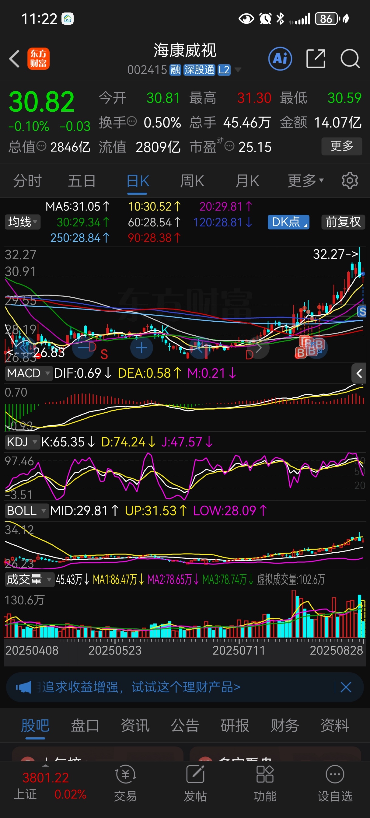Open the 追求收益增强 理财产品 link
The height and width of the screenshot is (818, 370).
point(141,687)
